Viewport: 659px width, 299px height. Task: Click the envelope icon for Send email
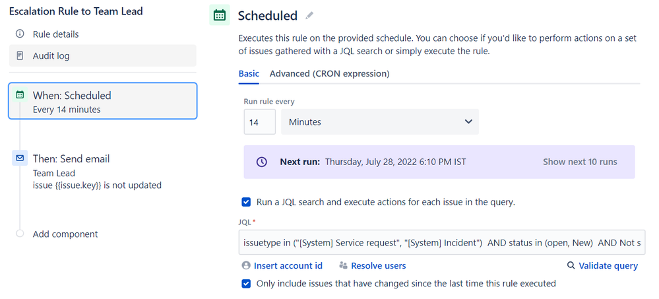pyautogui.click(x=20, y=158)
